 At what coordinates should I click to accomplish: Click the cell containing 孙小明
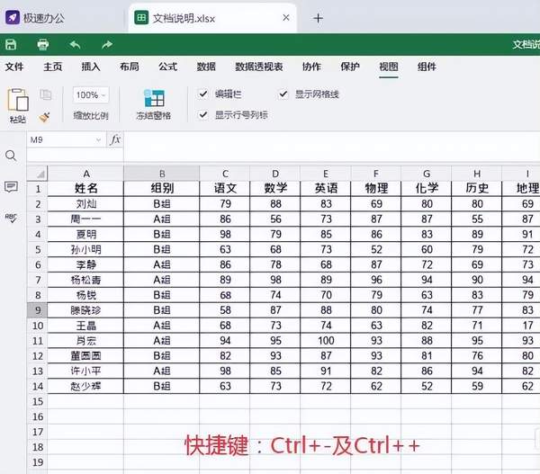[x=85, y=249]
